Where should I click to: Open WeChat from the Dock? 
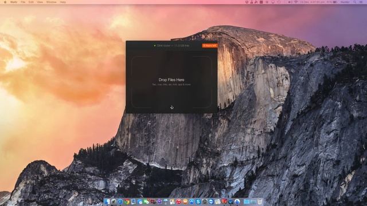147,201
